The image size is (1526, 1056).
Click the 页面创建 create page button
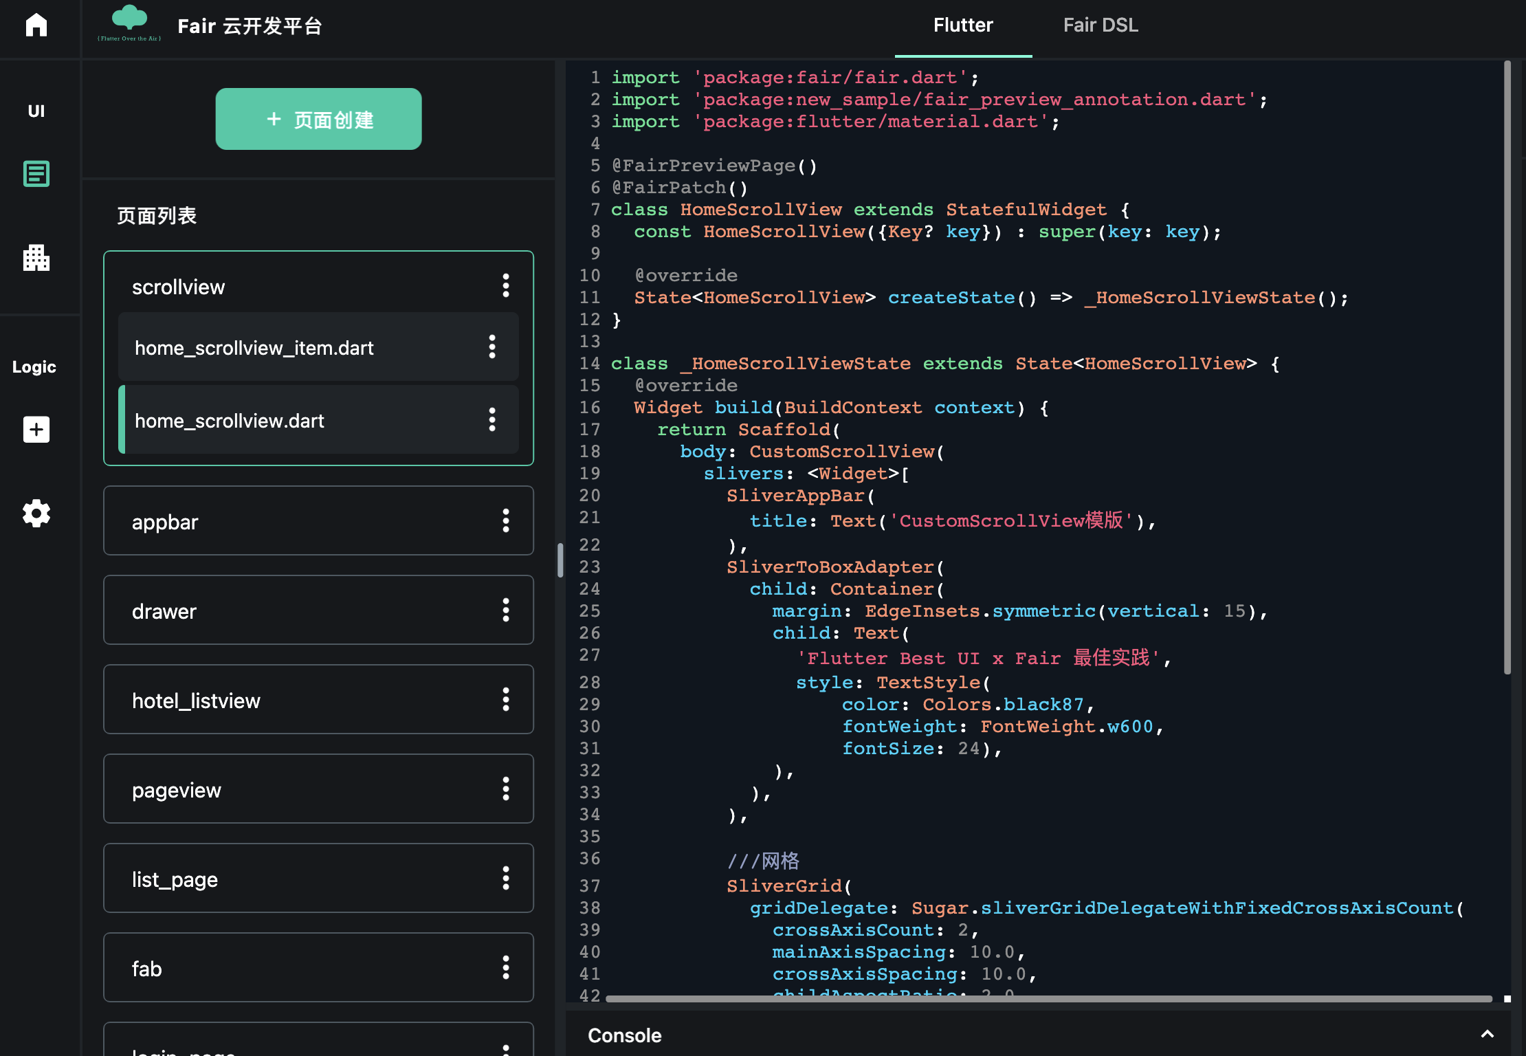318,119
